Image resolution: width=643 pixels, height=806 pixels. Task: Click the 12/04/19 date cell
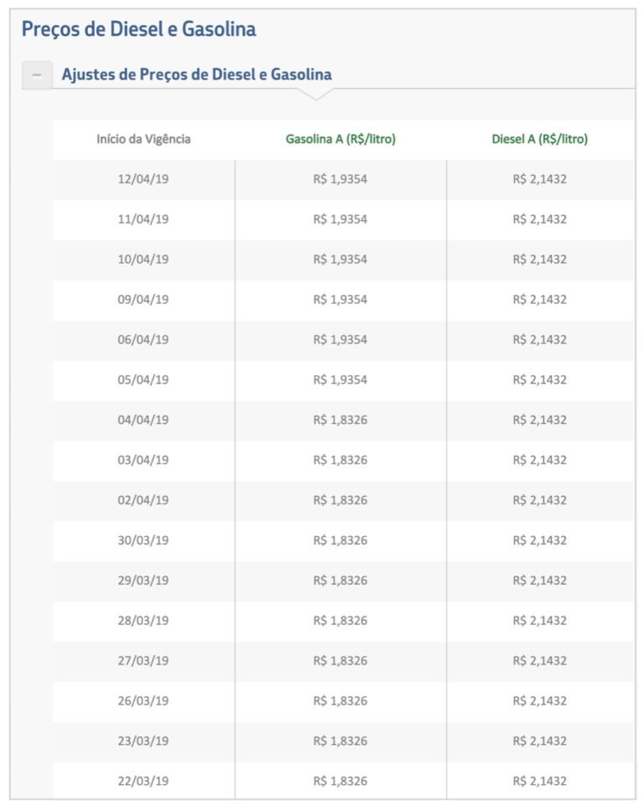pyautogui.click(x=143, y=179)
